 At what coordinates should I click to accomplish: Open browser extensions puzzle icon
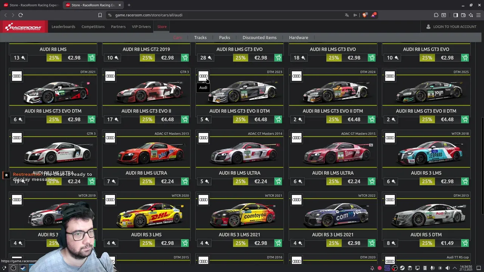coord(436,15)
